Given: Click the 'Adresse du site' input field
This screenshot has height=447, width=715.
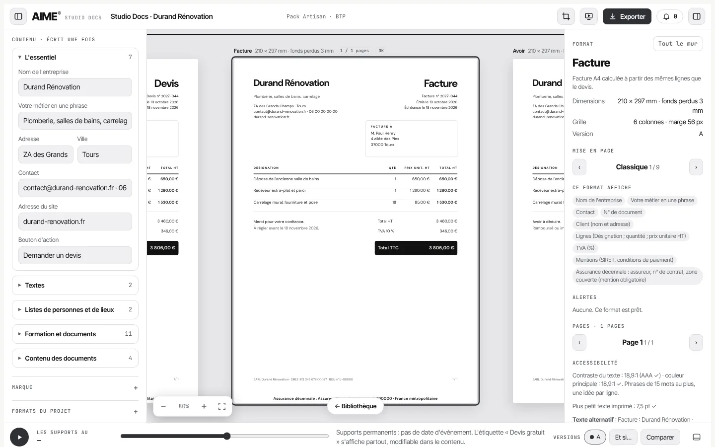Looking at the screenshot, I should tap(75, 222).
